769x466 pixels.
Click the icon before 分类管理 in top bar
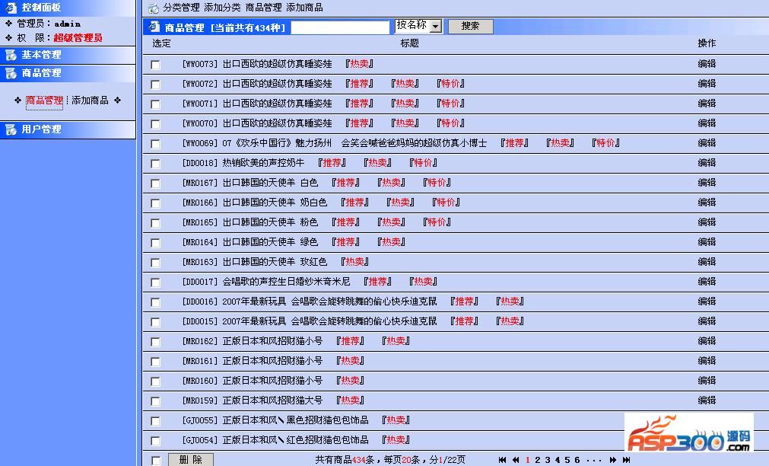[154, 8]
